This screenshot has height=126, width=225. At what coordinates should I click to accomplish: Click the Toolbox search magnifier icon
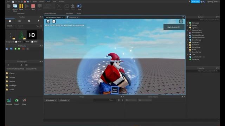(38, 26)
